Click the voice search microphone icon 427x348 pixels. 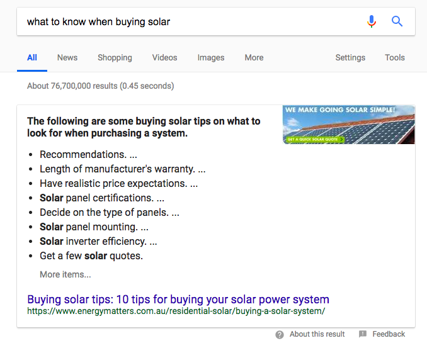pyautogui.click(x=372, y=21)
